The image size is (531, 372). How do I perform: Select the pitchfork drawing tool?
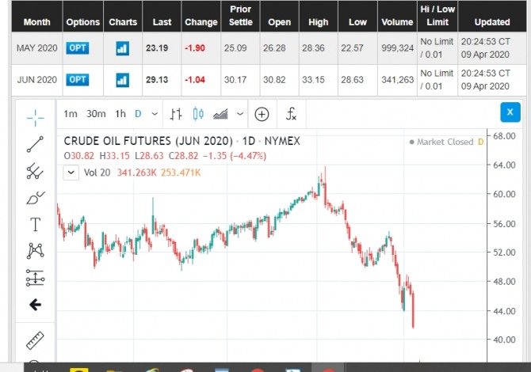tap(35, 170)
